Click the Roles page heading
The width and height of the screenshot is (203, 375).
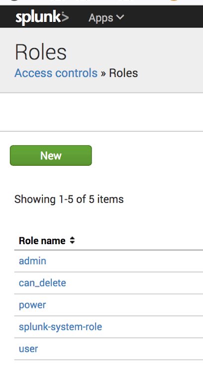click(x=41, y=52)
